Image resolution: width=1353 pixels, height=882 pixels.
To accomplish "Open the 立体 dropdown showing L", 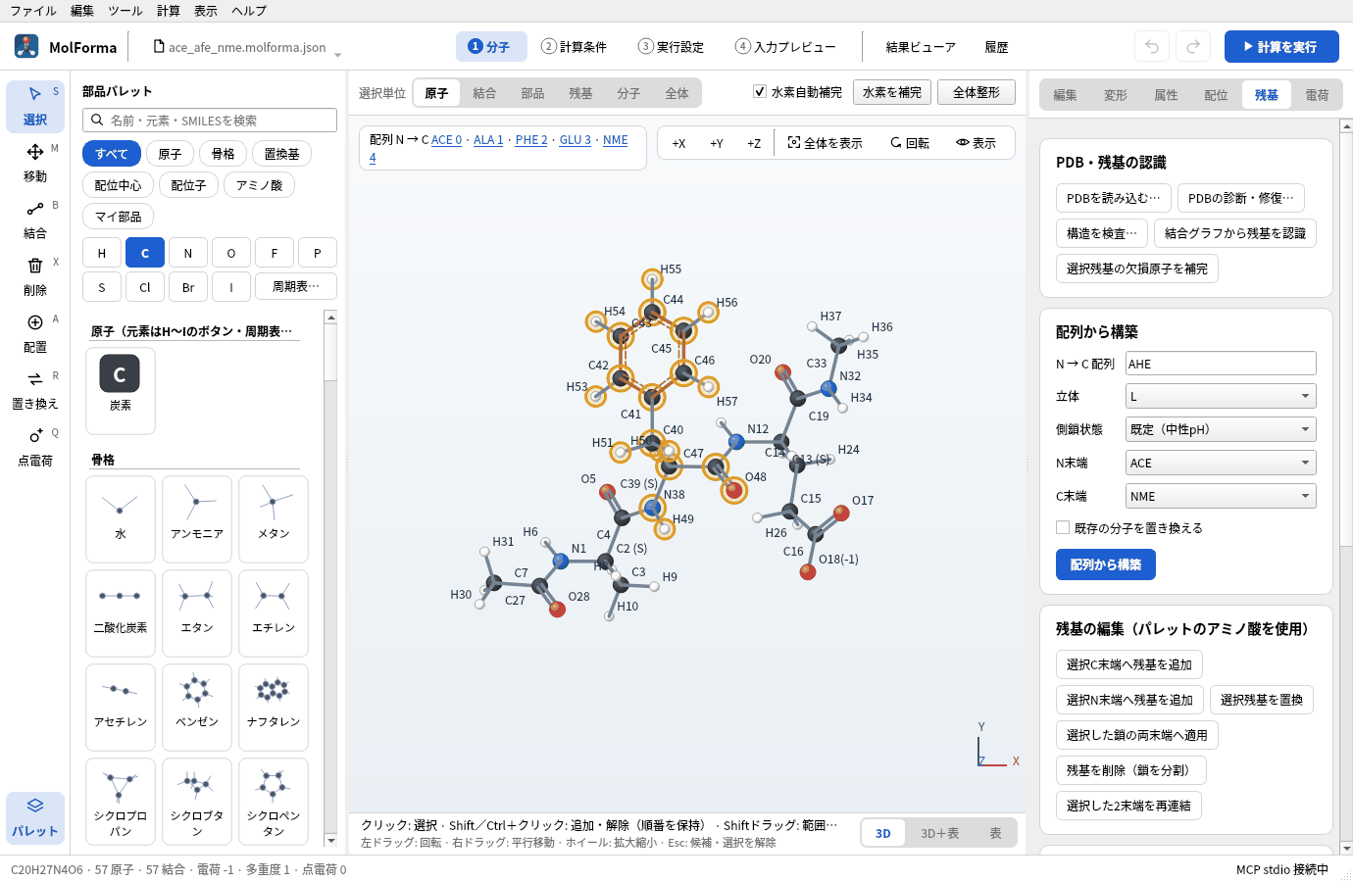I will click(1221, 396).
